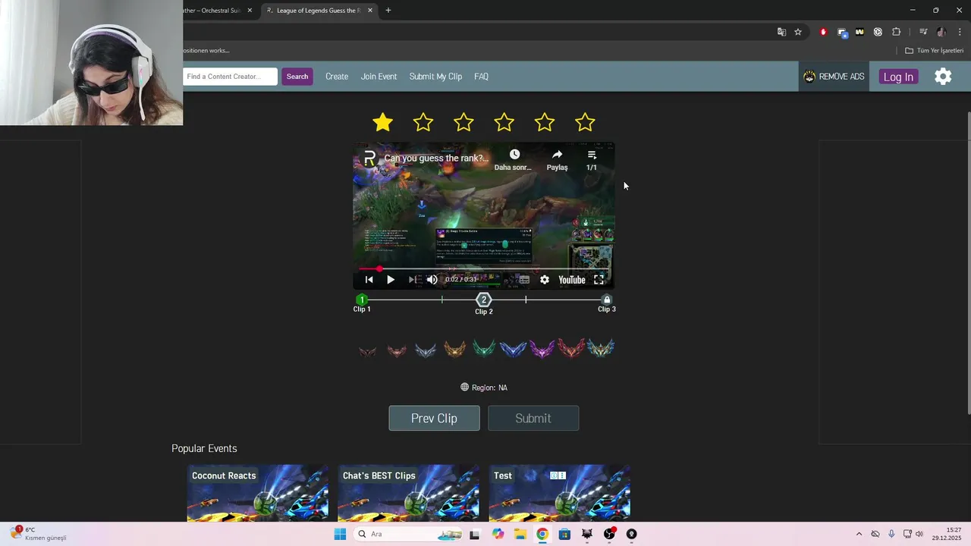Focus the Find a Content Creator field

coord(231,77)
